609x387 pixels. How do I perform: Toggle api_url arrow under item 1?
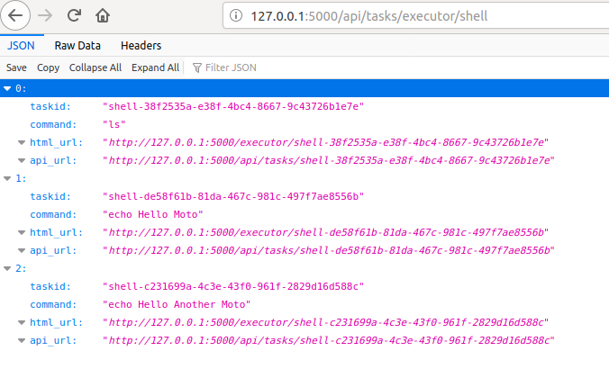[x=22, y=251]
